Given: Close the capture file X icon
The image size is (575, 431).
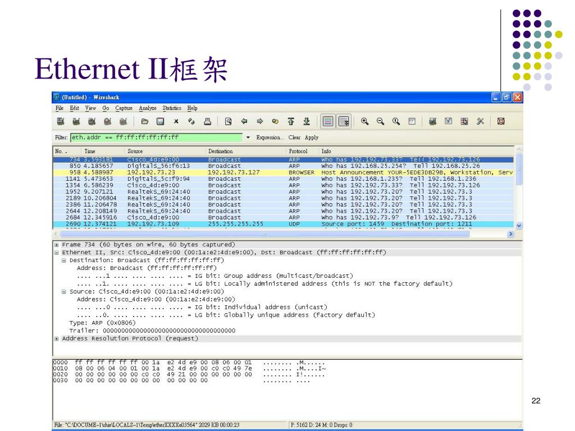Looking at the screenshot, I should (176, 121).
